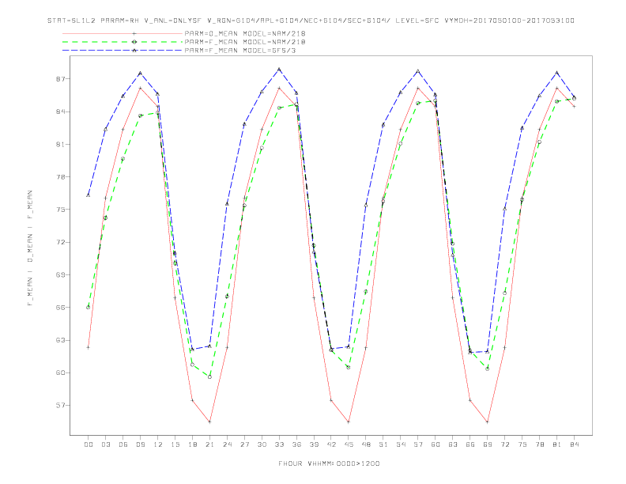Viewport: 626px width, 484px height.
Task: Click the blue dashed legend line sample
Action: (123, 51)
